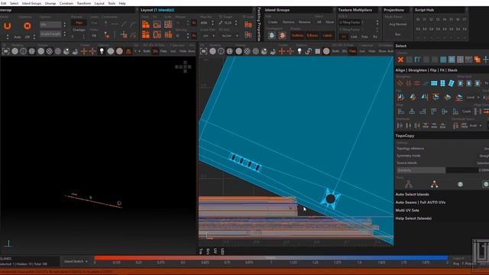
Task: Adjust the Map Res 4096 stepper
Action: (x=212, y=23)
